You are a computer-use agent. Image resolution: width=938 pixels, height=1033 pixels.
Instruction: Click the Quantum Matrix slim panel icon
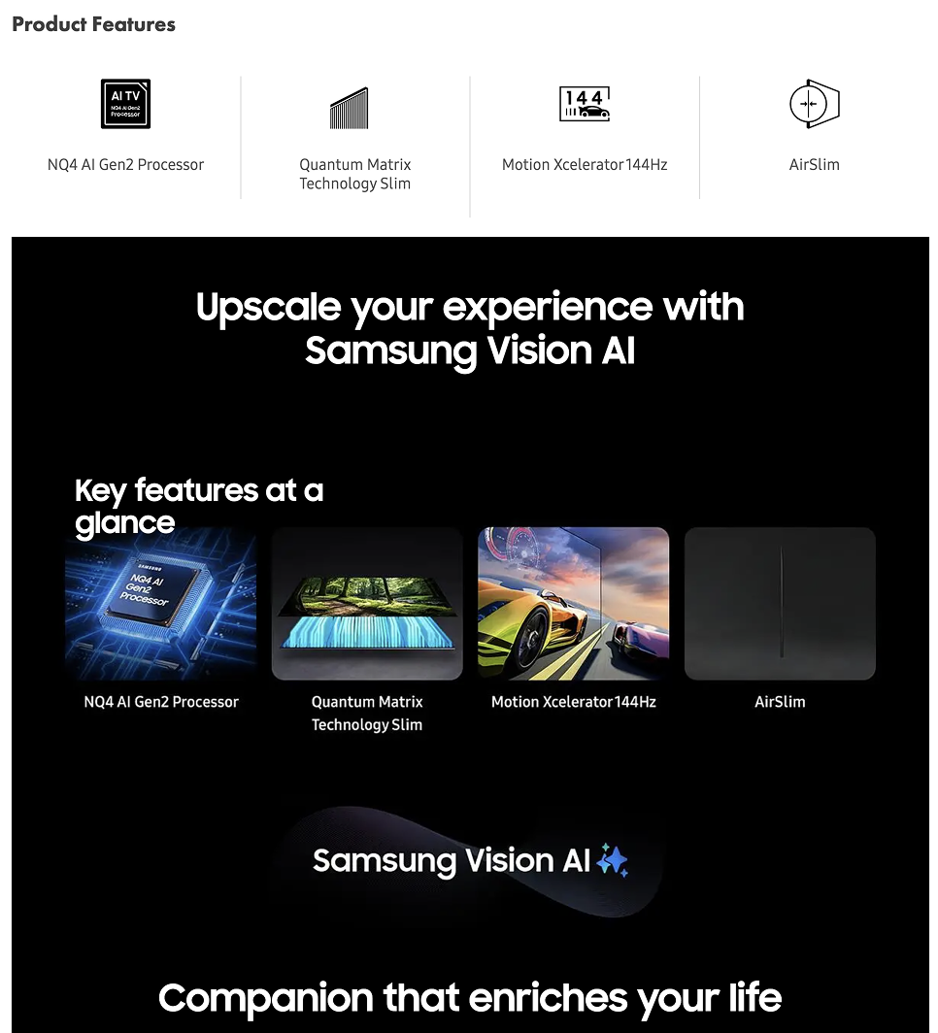click(350, 108)
